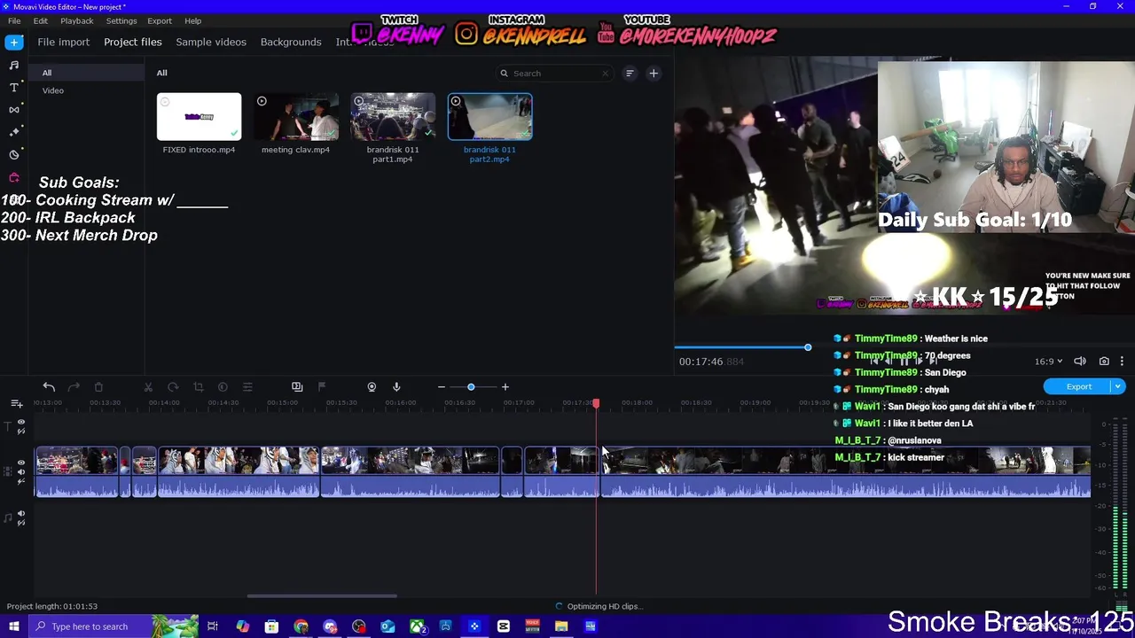Click the zoom in plus icon
The height and width of the screenshot is (638, 1135).
(505, 387)
